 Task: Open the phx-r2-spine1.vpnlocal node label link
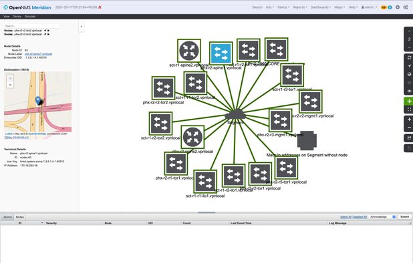point(38,54)
